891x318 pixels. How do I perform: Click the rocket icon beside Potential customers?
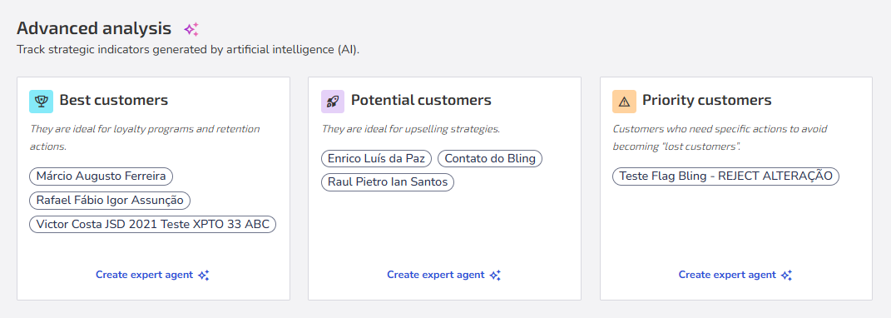(333, 102)
